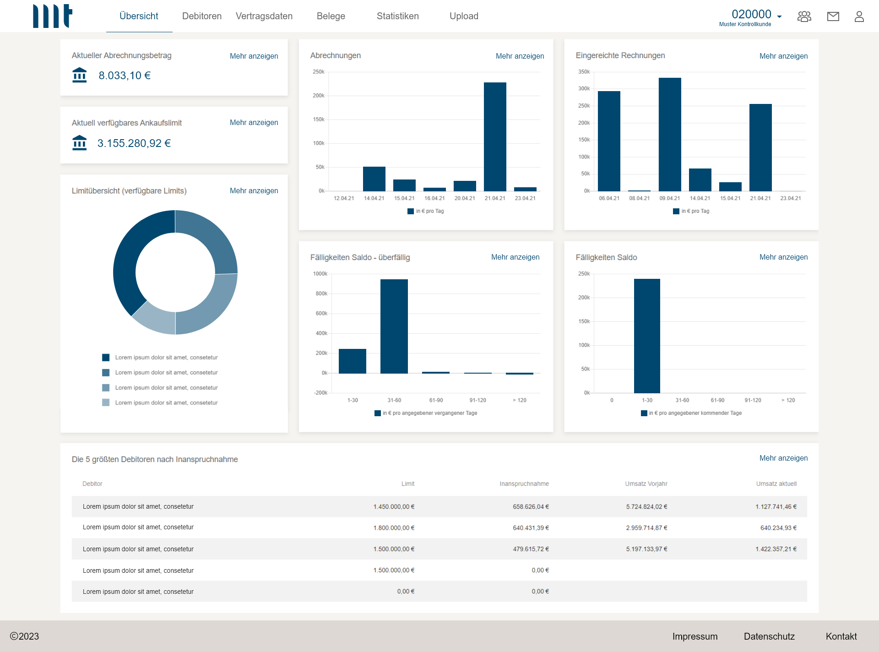Open the Debitoren tab
The width and height of the screenshot is (879, 652).
pyautogui.click(x=202, y=16)
